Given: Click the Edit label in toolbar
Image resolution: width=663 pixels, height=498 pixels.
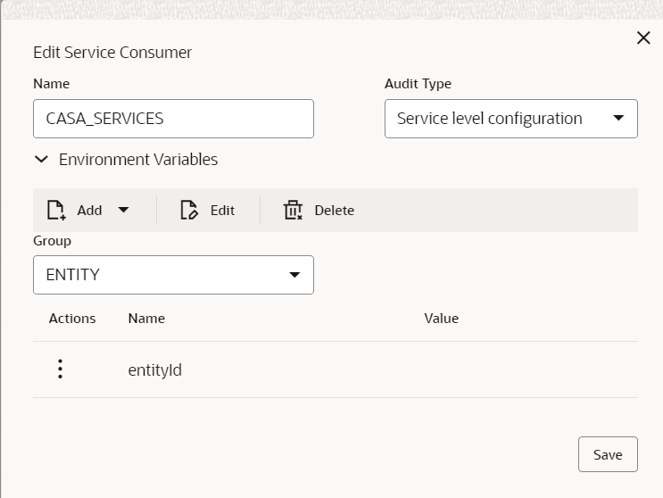Looking at the screenshot, I should click(x=222, y=211).
